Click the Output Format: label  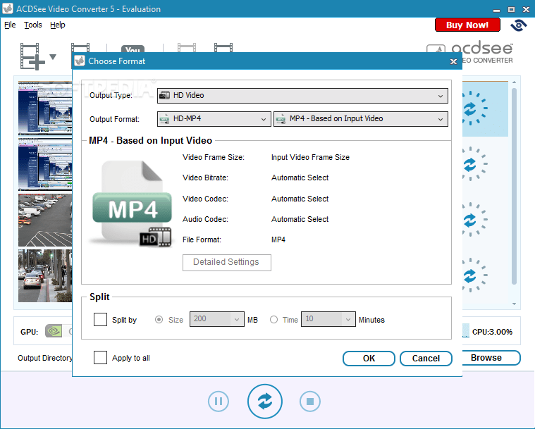tap(115, 119)
